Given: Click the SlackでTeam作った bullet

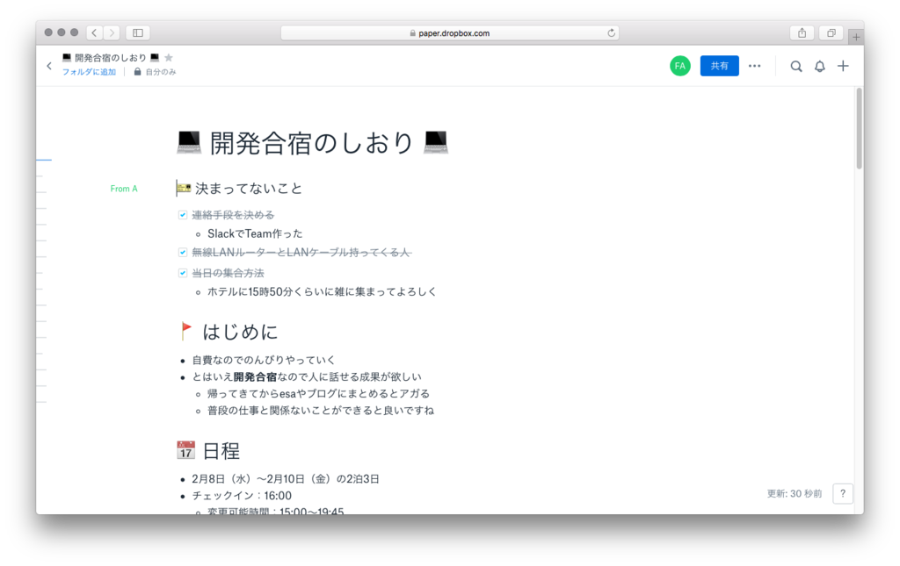Looking at the screenshot, I should 255,233.
